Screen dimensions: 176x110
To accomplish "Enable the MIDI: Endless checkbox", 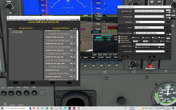I will pos(119,37).
